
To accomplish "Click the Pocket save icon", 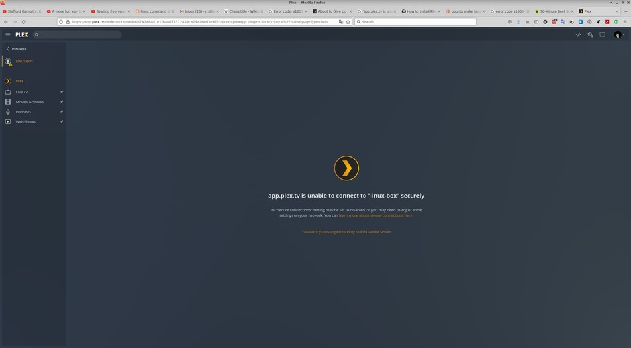I will pos(509,22).
